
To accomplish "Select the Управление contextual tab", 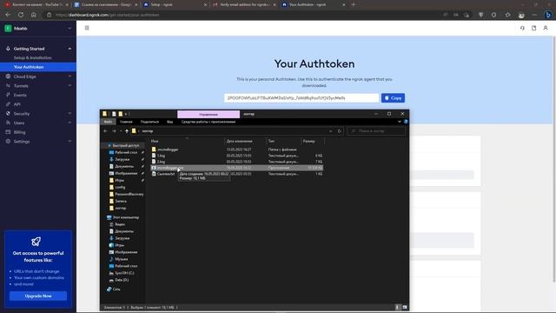I will point(208,114).
